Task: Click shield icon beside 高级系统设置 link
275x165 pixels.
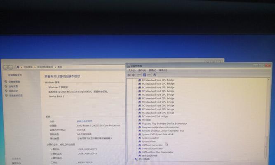Action: (6, 95)
